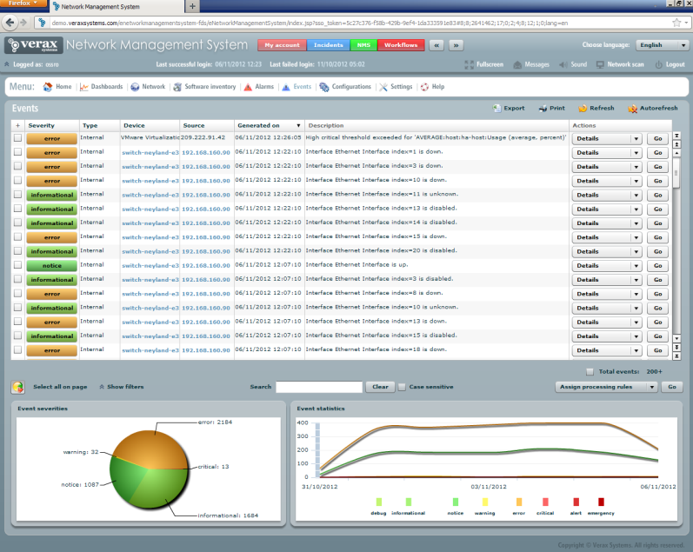This screenshot has height=552, width=693.
Task: Click the Help lifebuoy icon
Action: (x=424, y=87)
